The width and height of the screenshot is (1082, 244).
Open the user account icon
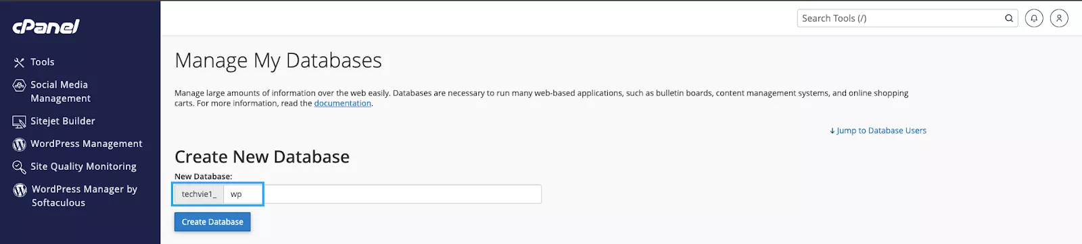[x=1059, y=18]
